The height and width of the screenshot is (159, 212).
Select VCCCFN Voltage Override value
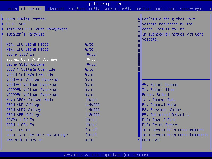pos(89,69)
